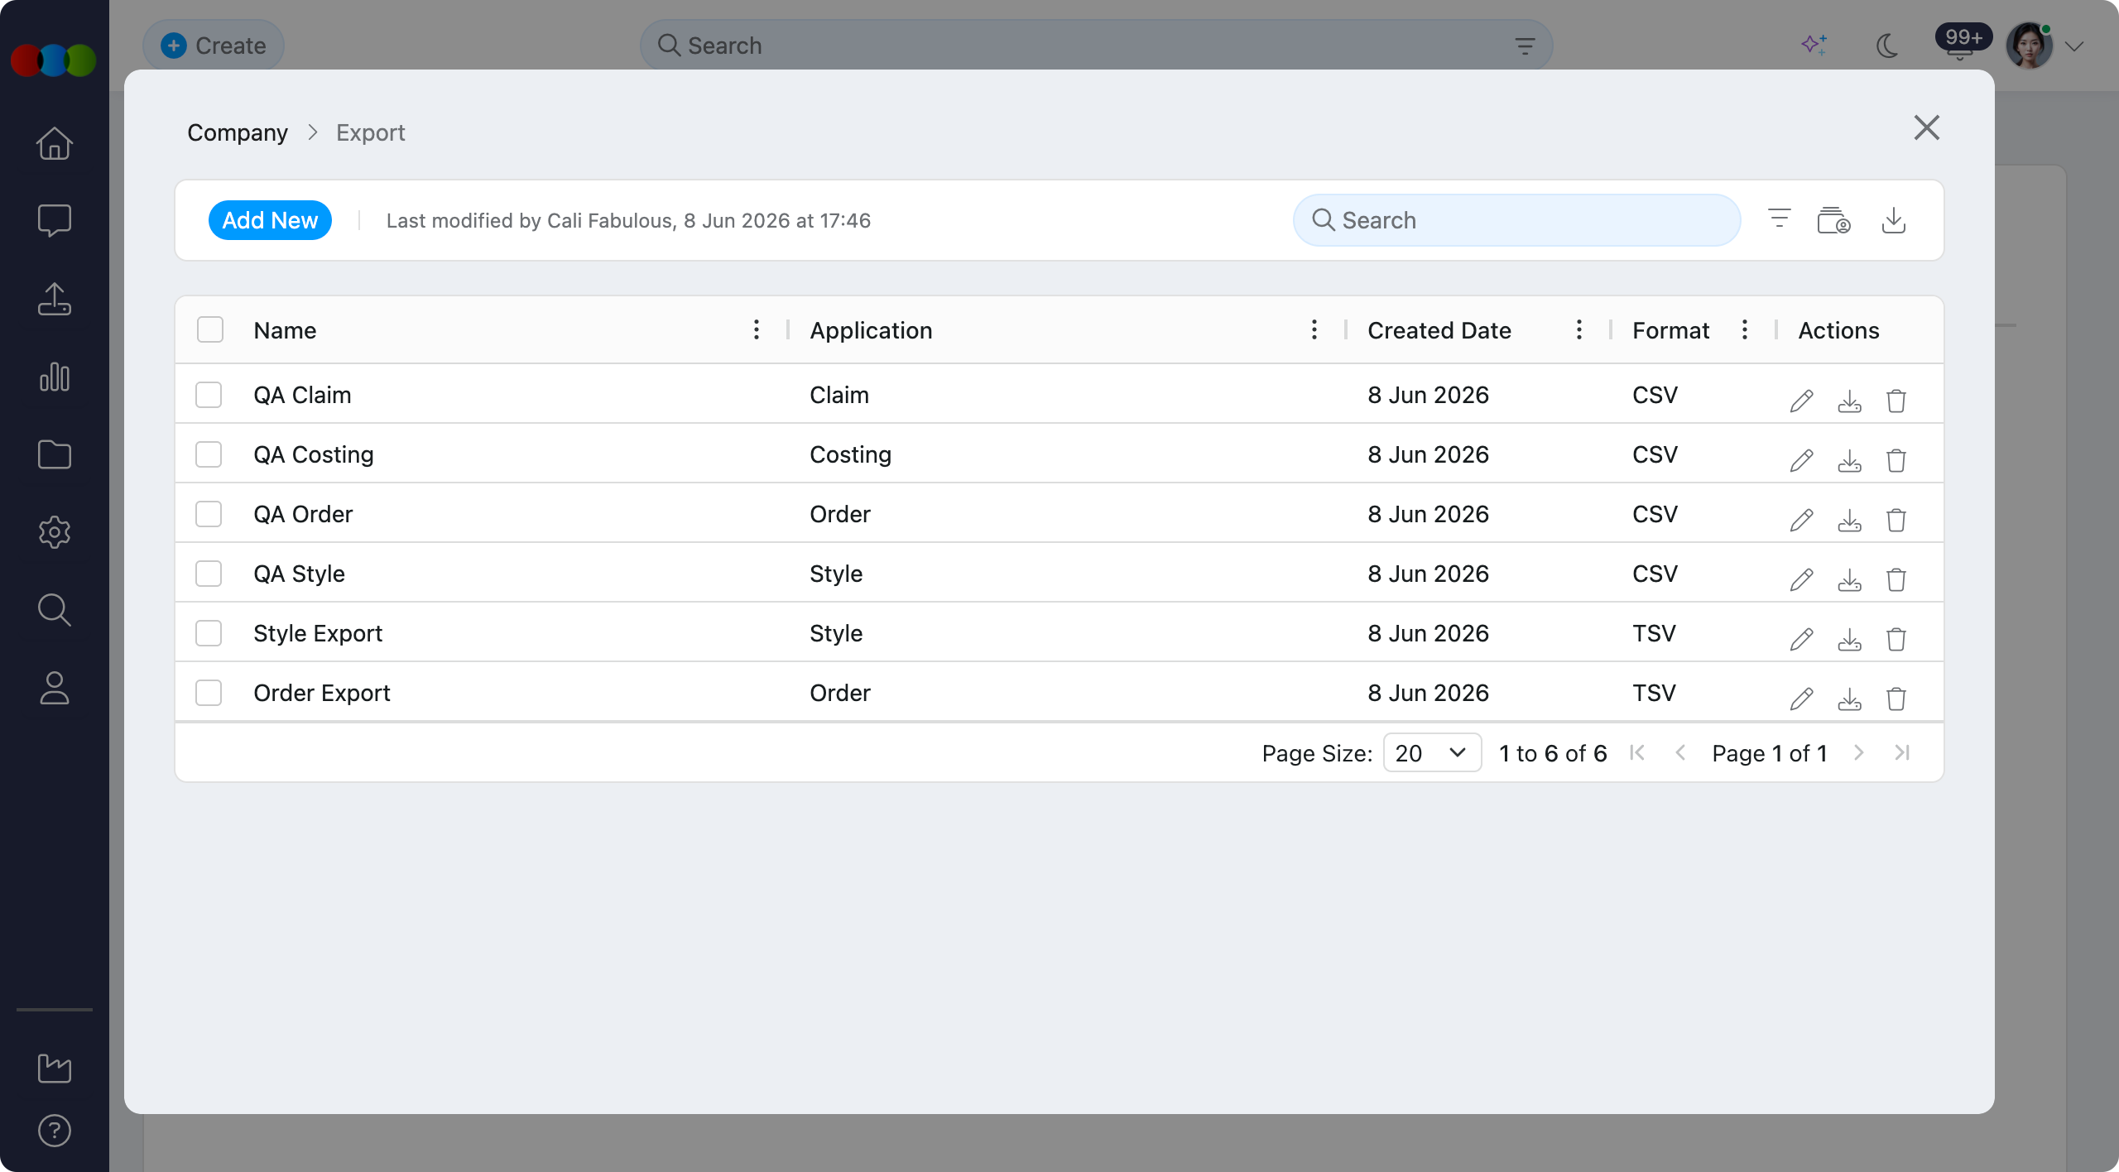
Task: Edit the QA Costing export
Action: pyautogui.click(x=1802, y=461)
